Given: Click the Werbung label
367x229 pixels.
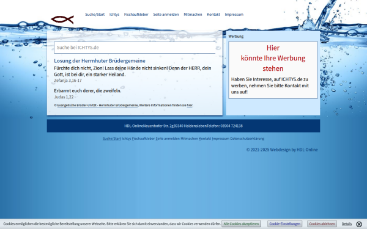Looking at the screenshot, I should pos(236,37).
